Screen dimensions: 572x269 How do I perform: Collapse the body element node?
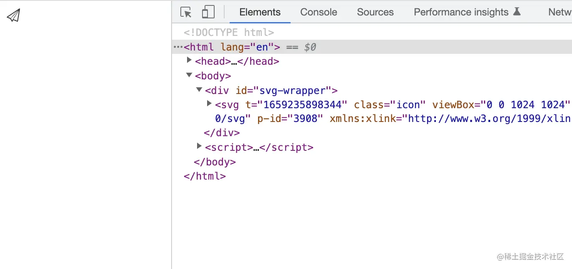point(189,75)
